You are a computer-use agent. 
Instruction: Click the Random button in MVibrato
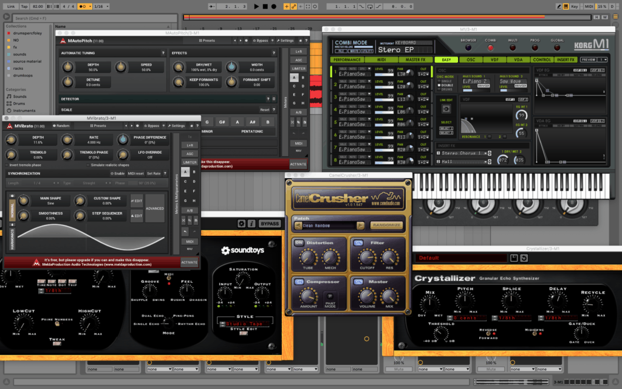coord(61,126)
